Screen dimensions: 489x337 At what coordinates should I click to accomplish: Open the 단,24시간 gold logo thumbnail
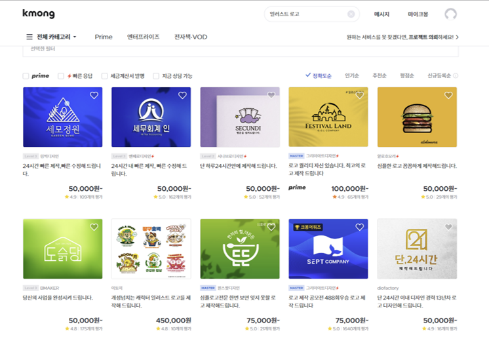click(x=417, y=248)
